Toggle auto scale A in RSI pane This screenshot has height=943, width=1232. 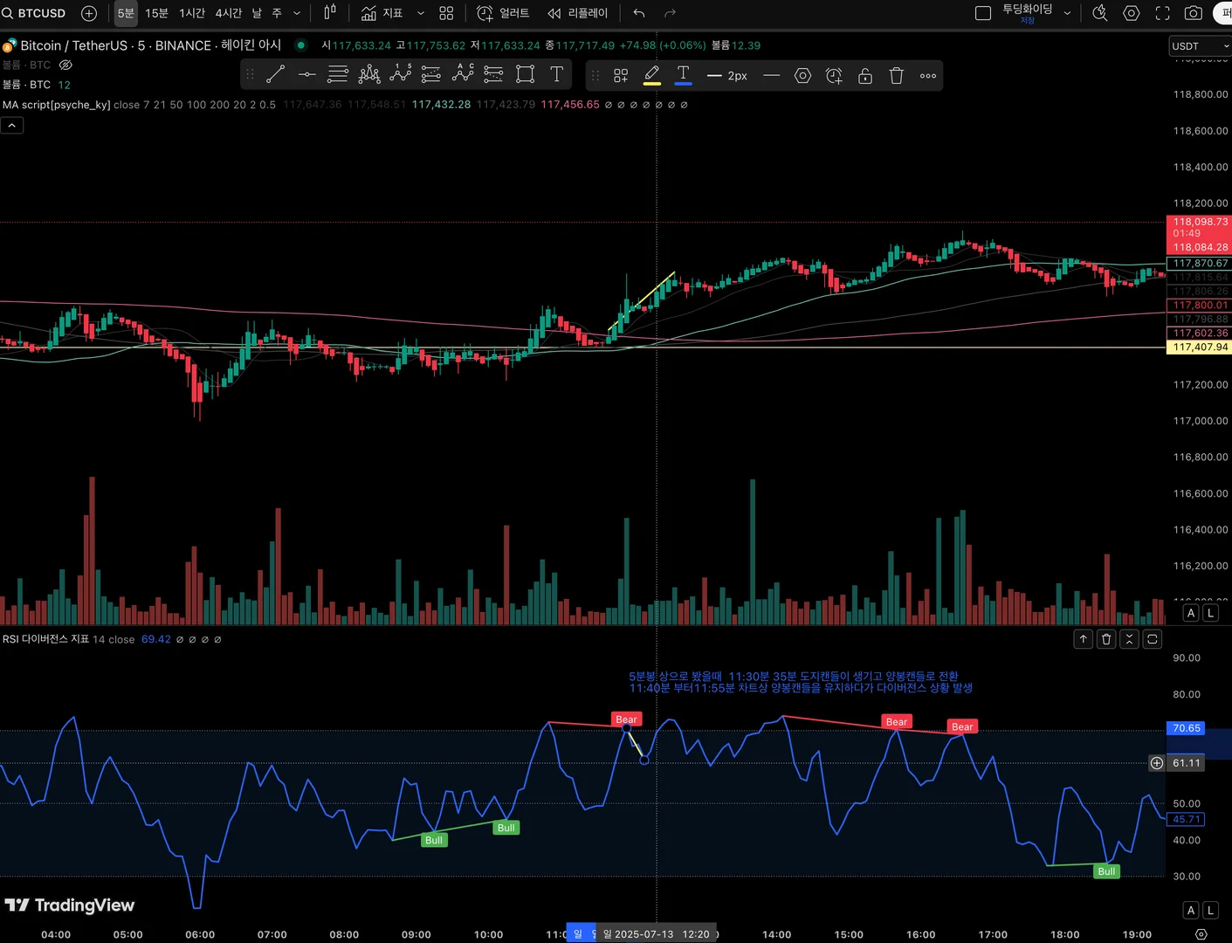click(1191, 911)
